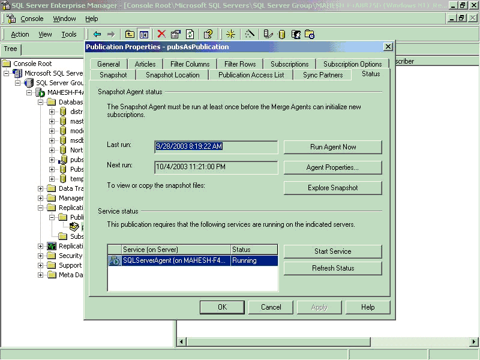Click the MAHESH server icon in the tree
The width and height of the screenshot is (480, 360).
40,92
